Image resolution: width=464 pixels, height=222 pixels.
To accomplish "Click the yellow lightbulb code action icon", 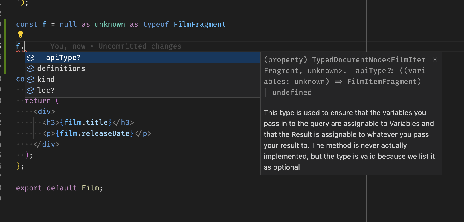I will pos(21,34).
